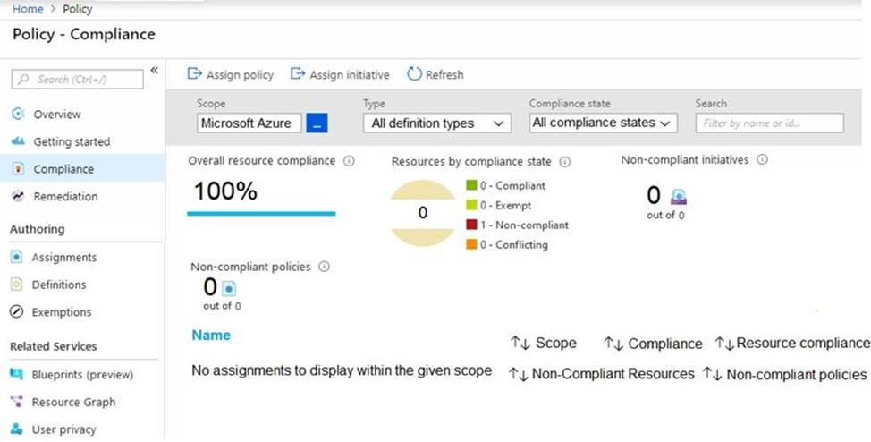Expand the Compliance state dropdown
This screenshot has height=442, width=871.
pyautogui.click(x=602, y=123)
